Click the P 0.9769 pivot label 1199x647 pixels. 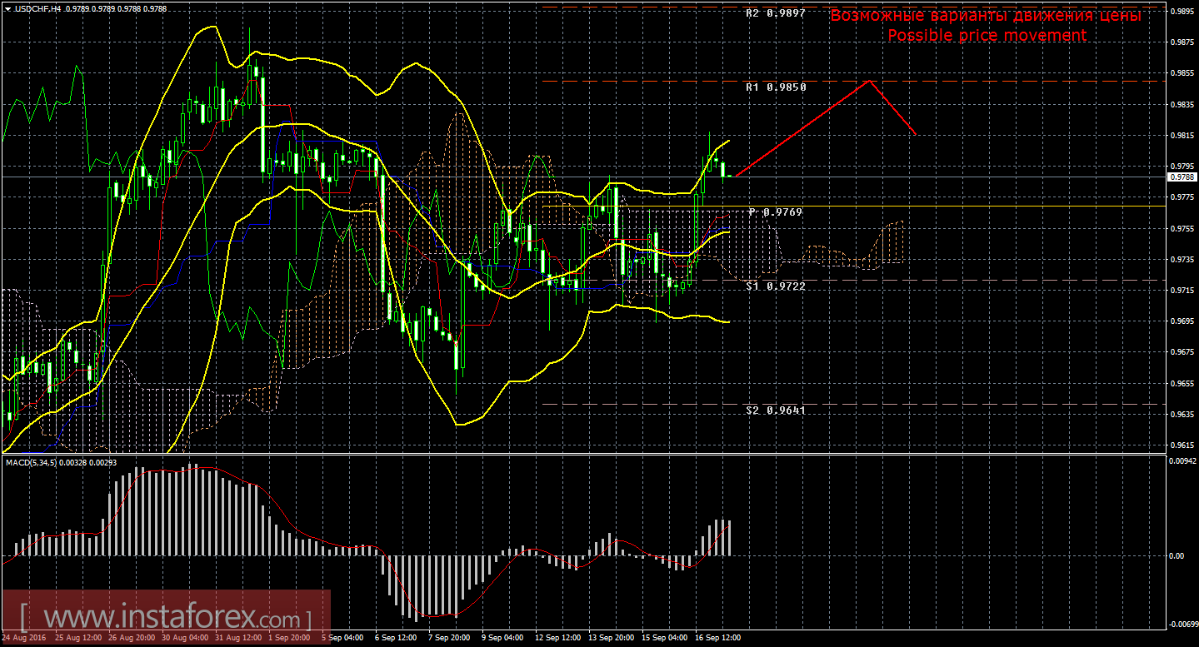(x=775, y=212)
